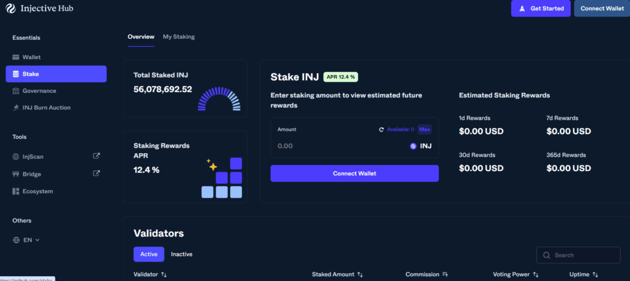Sort validators by Validator name arrows
630x281 pixels.
[164, 275]
